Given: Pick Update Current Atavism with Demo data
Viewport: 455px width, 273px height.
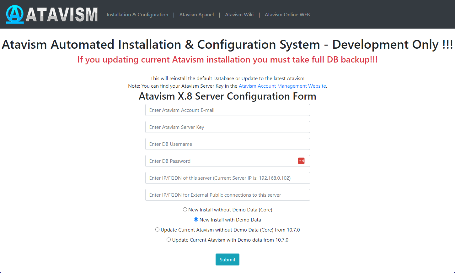Looking at the screenshot, I should (169, 240).
